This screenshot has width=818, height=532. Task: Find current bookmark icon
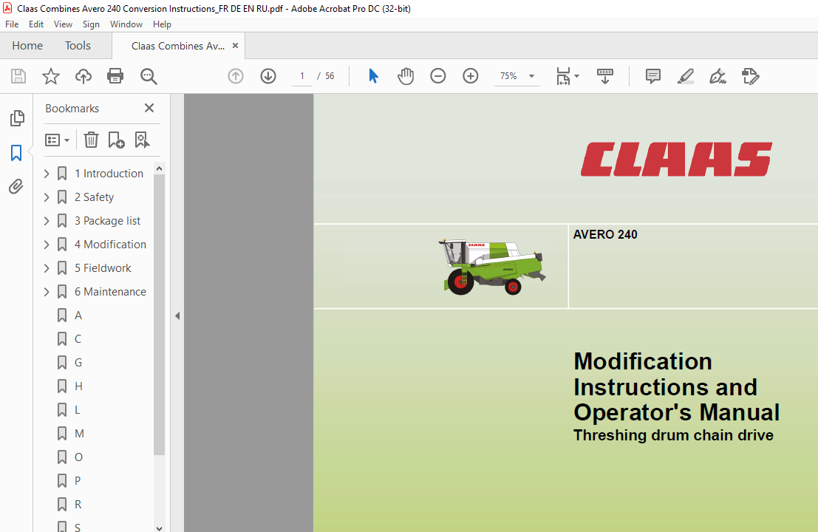[142, 140]
